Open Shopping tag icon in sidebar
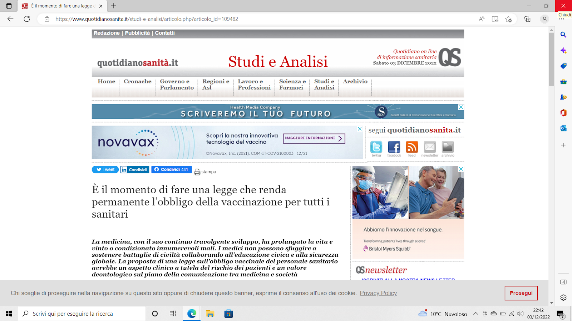Viewport: 572px width, 321px height. point(563,66)
